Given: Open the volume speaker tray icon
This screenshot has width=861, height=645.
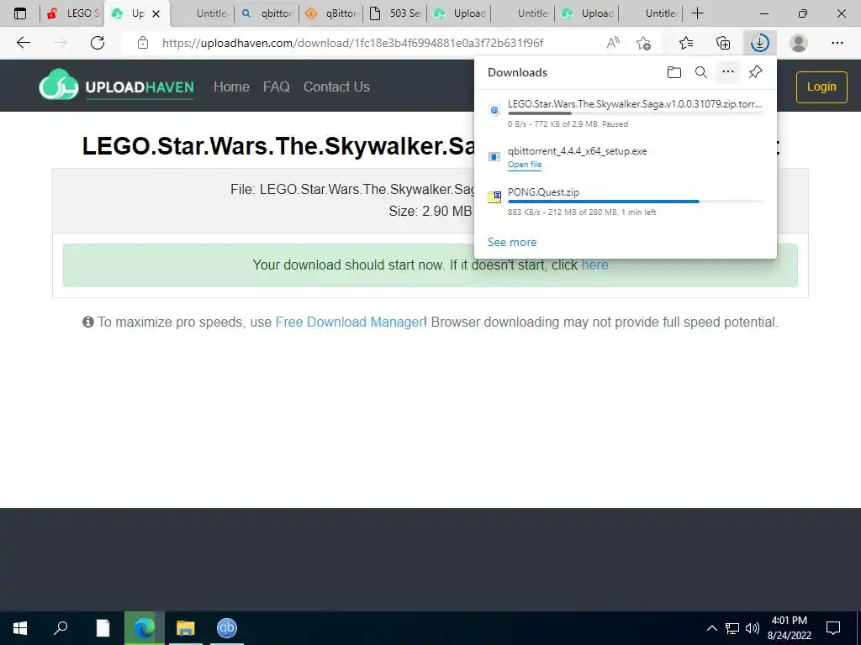Looking at the screenshot, I should pos(753,628).
